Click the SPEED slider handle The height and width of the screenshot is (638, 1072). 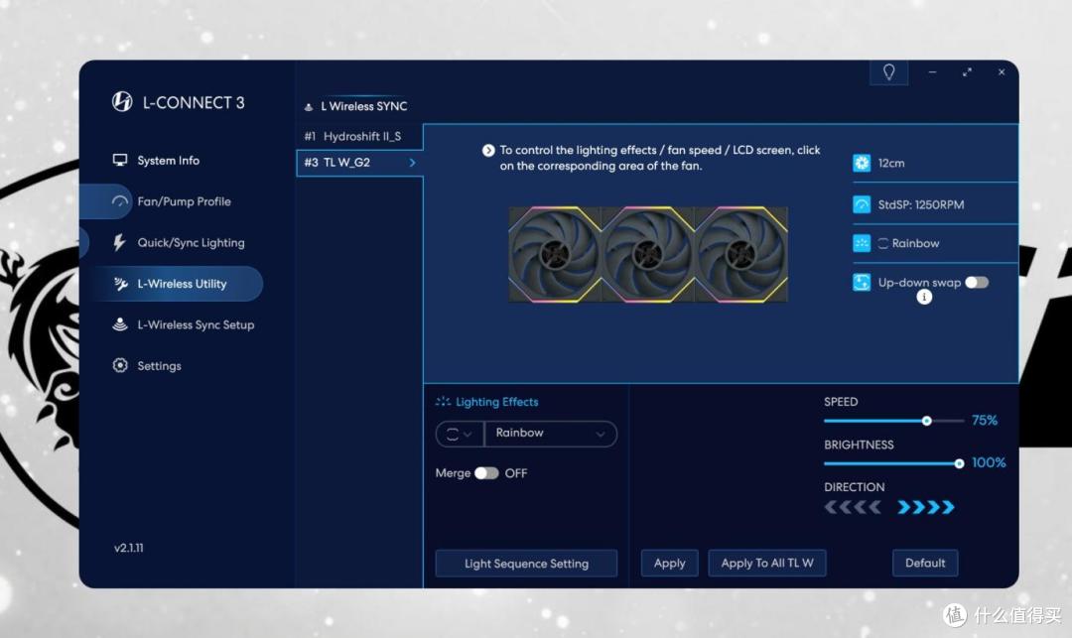(x=926, y=421)
